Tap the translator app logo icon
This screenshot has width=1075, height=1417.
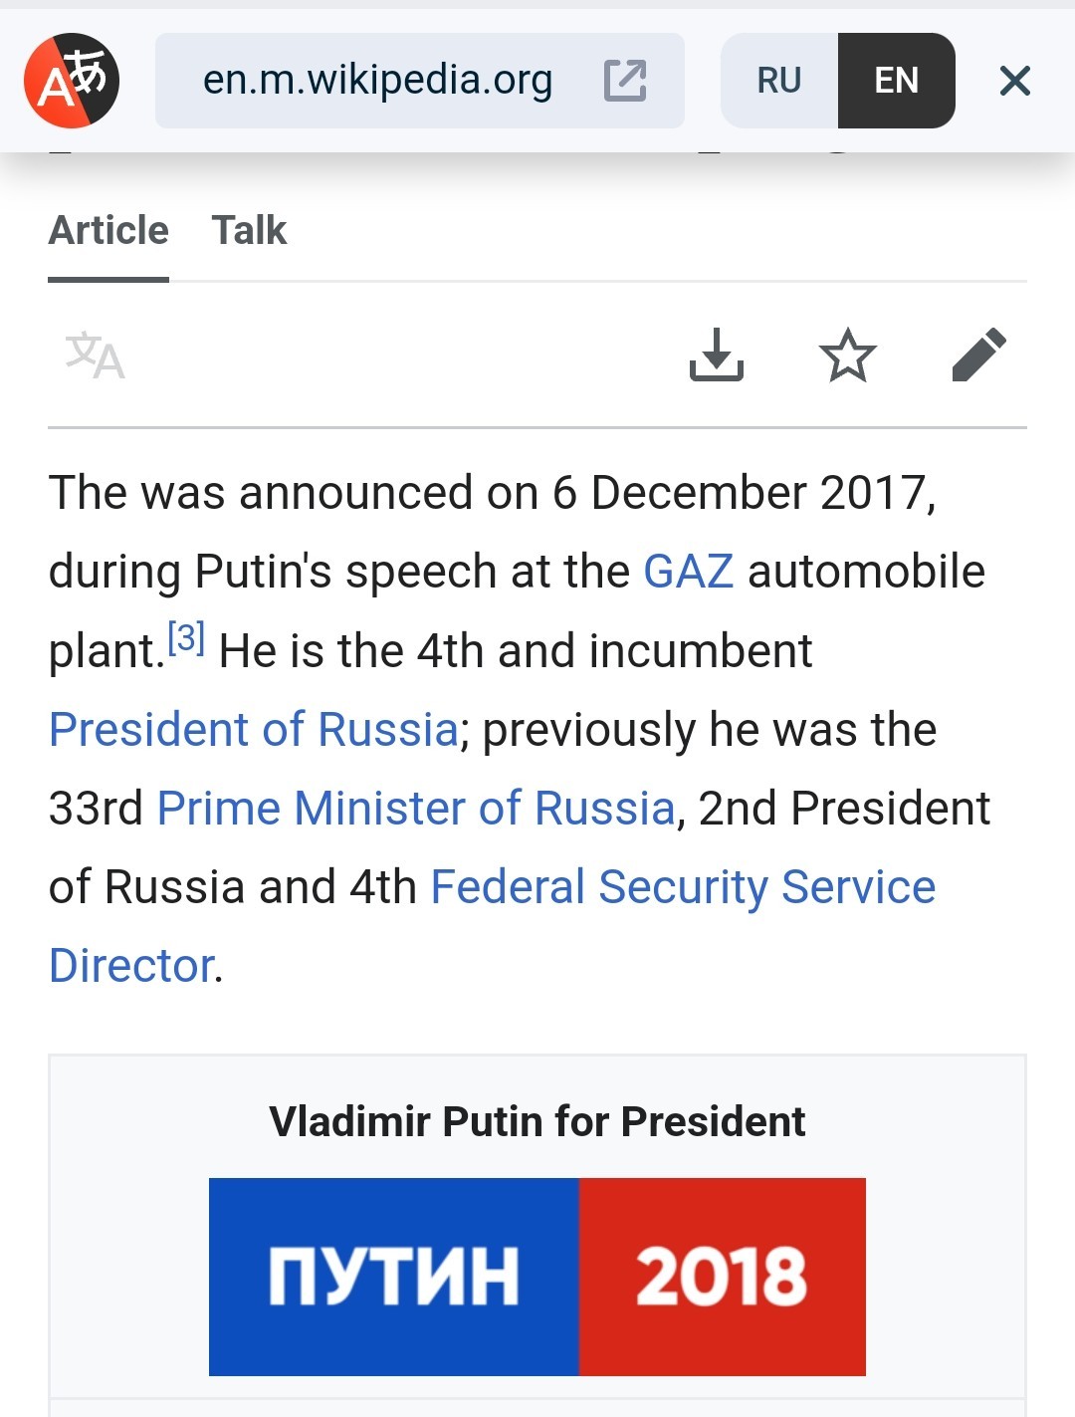click(72, 81)
